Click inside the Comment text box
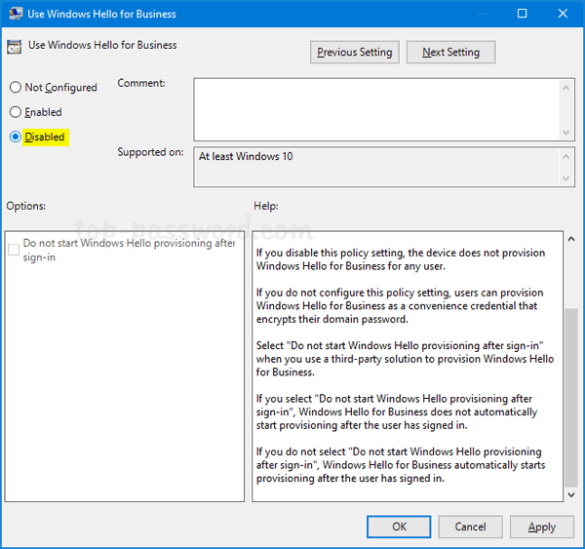The width and height of the screenshot is (585, 549). 375,109
